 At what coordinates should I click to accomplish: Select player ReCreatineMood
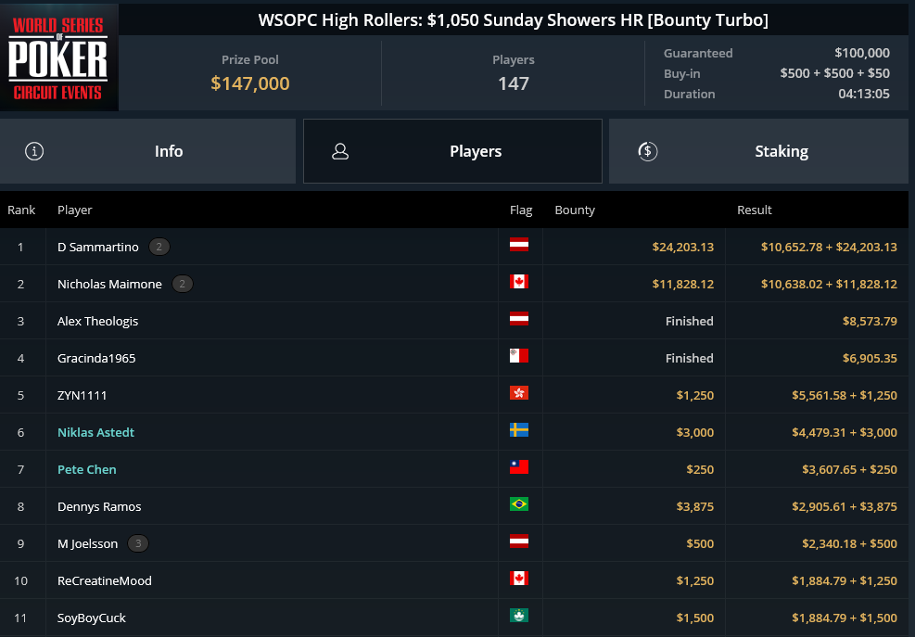click(105, 581)
